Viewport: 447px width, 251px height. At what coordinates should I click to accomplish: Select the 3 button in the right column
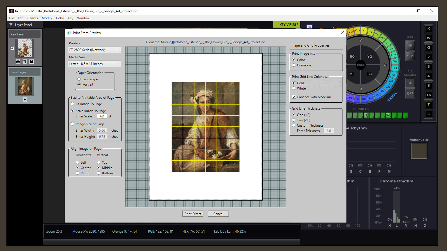tap(429, 67)
